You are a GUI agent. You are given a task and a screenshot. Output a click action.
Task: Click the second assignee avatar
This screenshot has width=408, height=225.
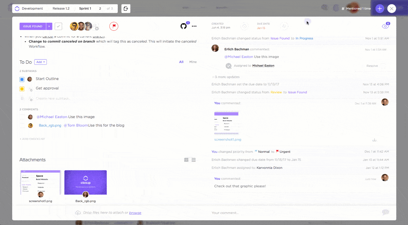pos(81,26)
